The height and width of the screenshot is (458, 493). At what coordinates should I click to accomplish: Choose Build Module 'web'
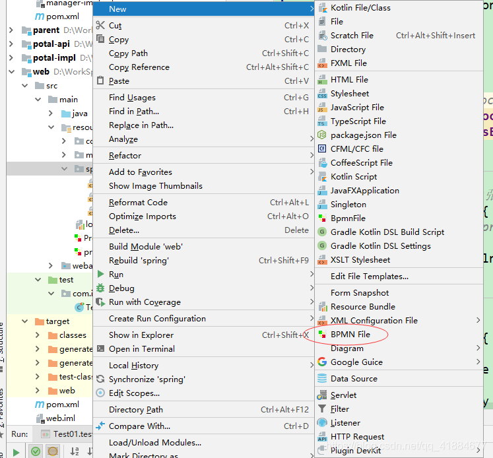[x=203, y=246]
